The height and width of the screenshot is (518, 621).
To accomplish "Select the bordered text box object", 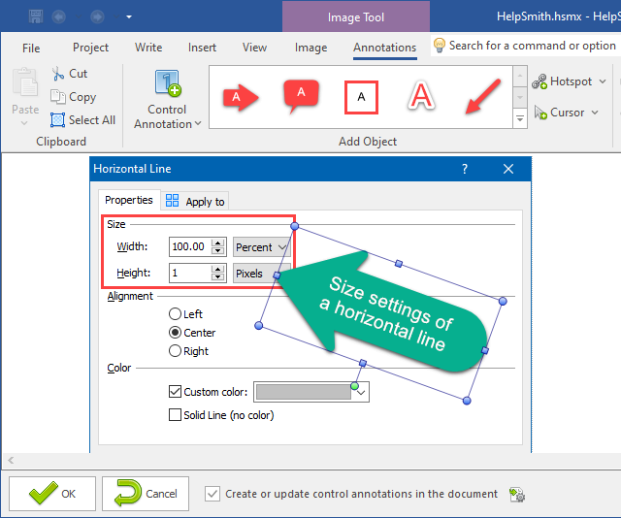I will coord(361,96).
